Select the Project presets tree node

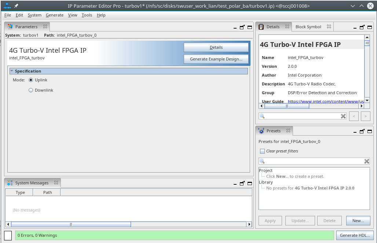coord(266,170)
